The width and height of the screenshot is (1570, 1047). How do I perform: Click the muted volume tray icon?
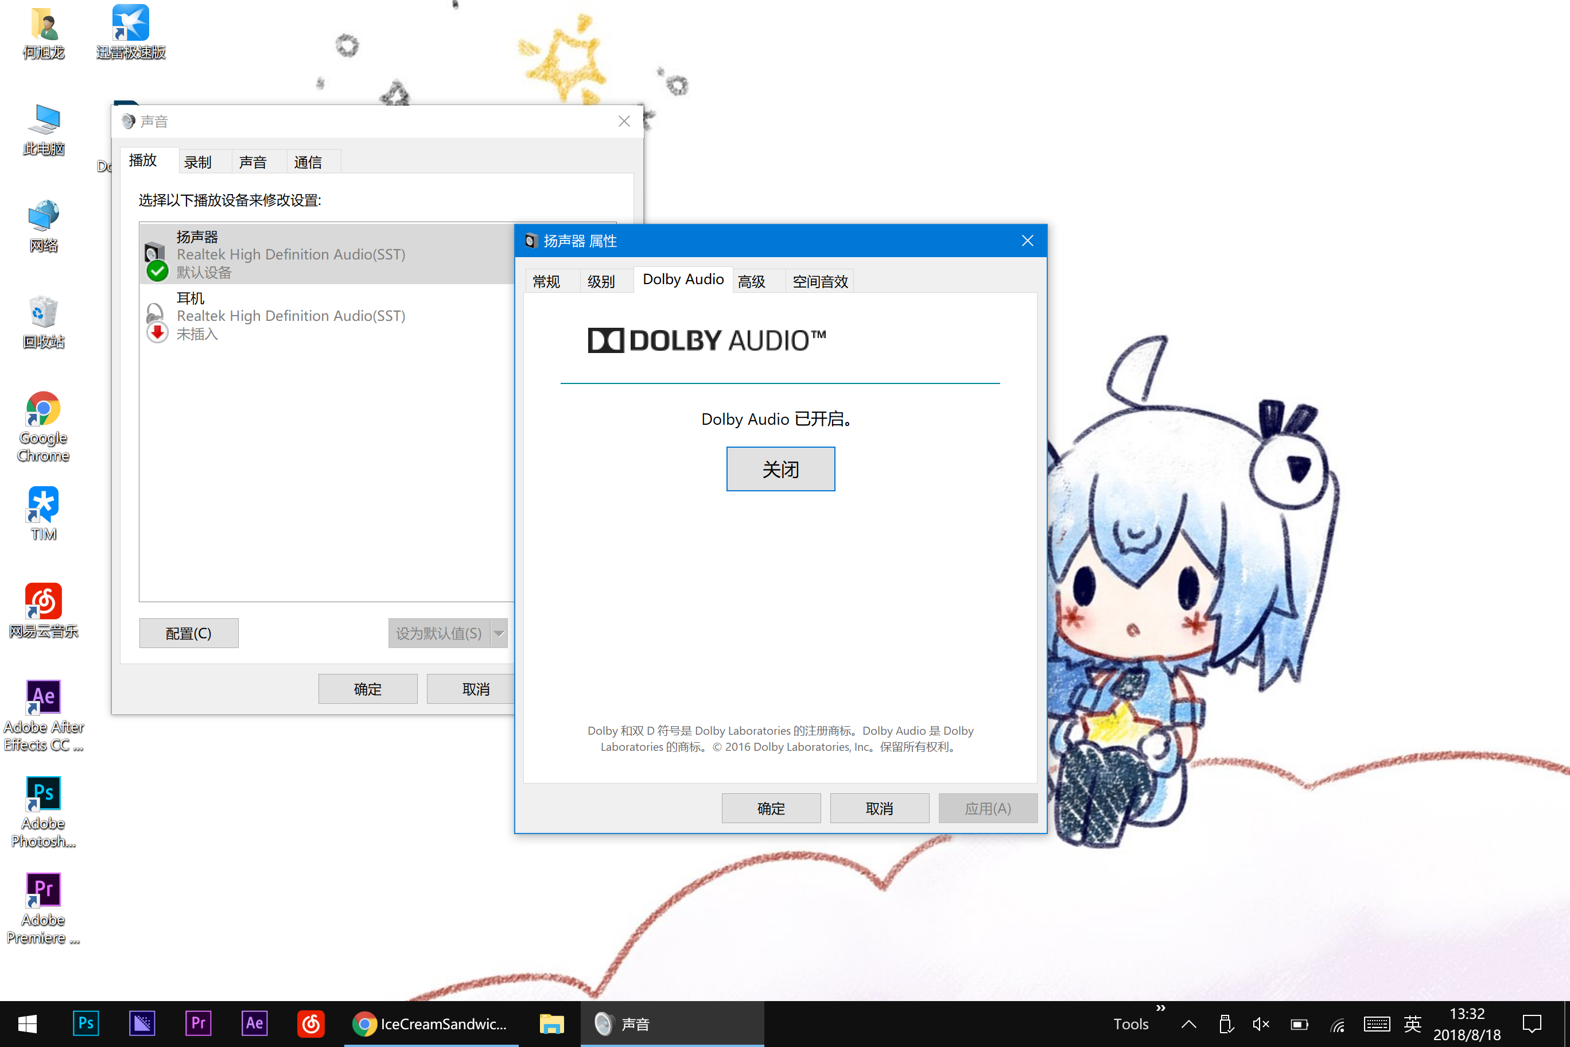click(x=1260, y=1023)
